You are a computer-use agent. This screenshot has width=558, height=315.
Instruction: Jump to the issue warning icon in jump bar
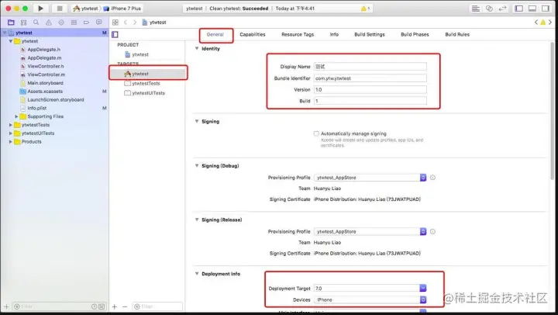click(x=542, y=22)
